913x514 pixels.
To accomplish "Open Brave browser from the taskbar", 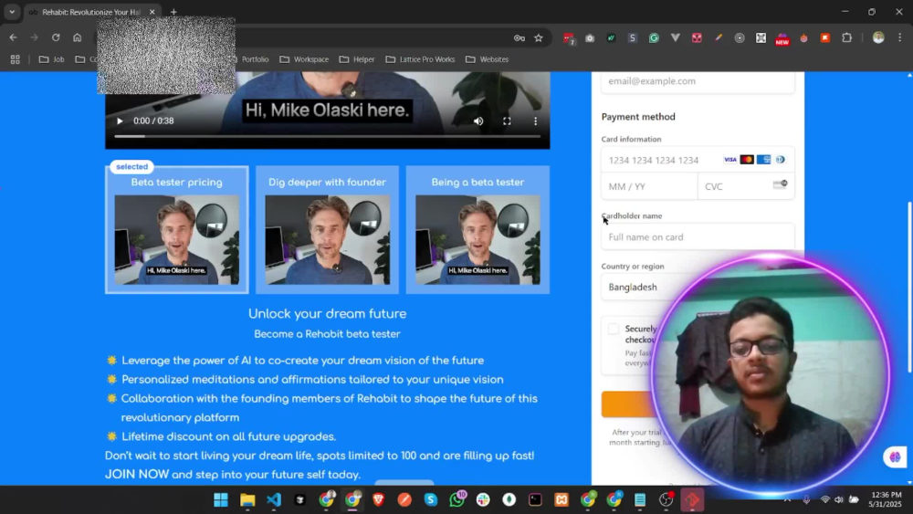I will coord(379,500).
